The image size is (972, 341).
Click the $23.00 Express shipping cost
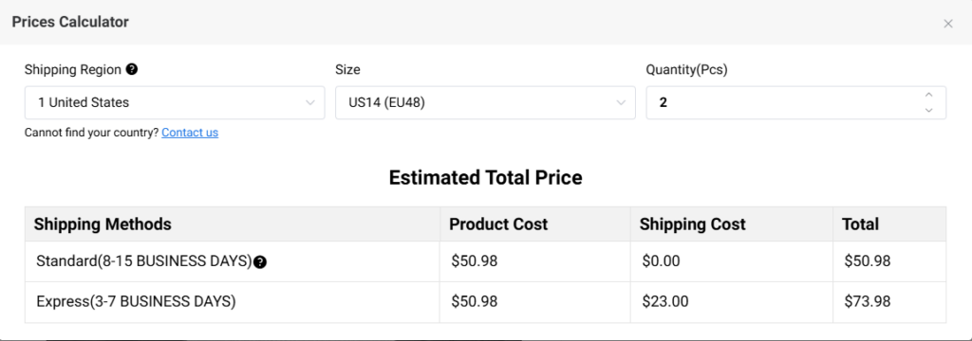click(665, 302)
